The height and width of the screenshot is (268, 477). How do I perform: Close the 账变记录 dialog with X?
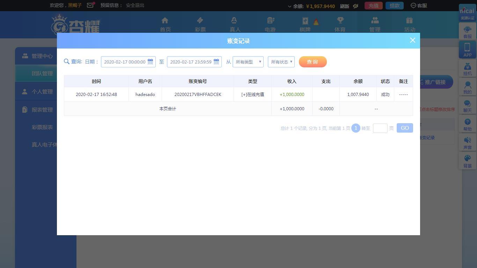412,40
